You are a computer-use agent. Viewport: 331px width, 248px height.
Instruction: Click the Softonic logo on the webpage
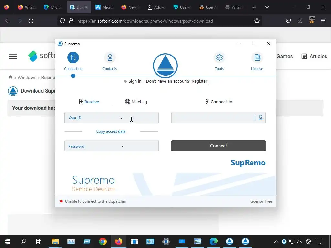[x=42, y=56]
